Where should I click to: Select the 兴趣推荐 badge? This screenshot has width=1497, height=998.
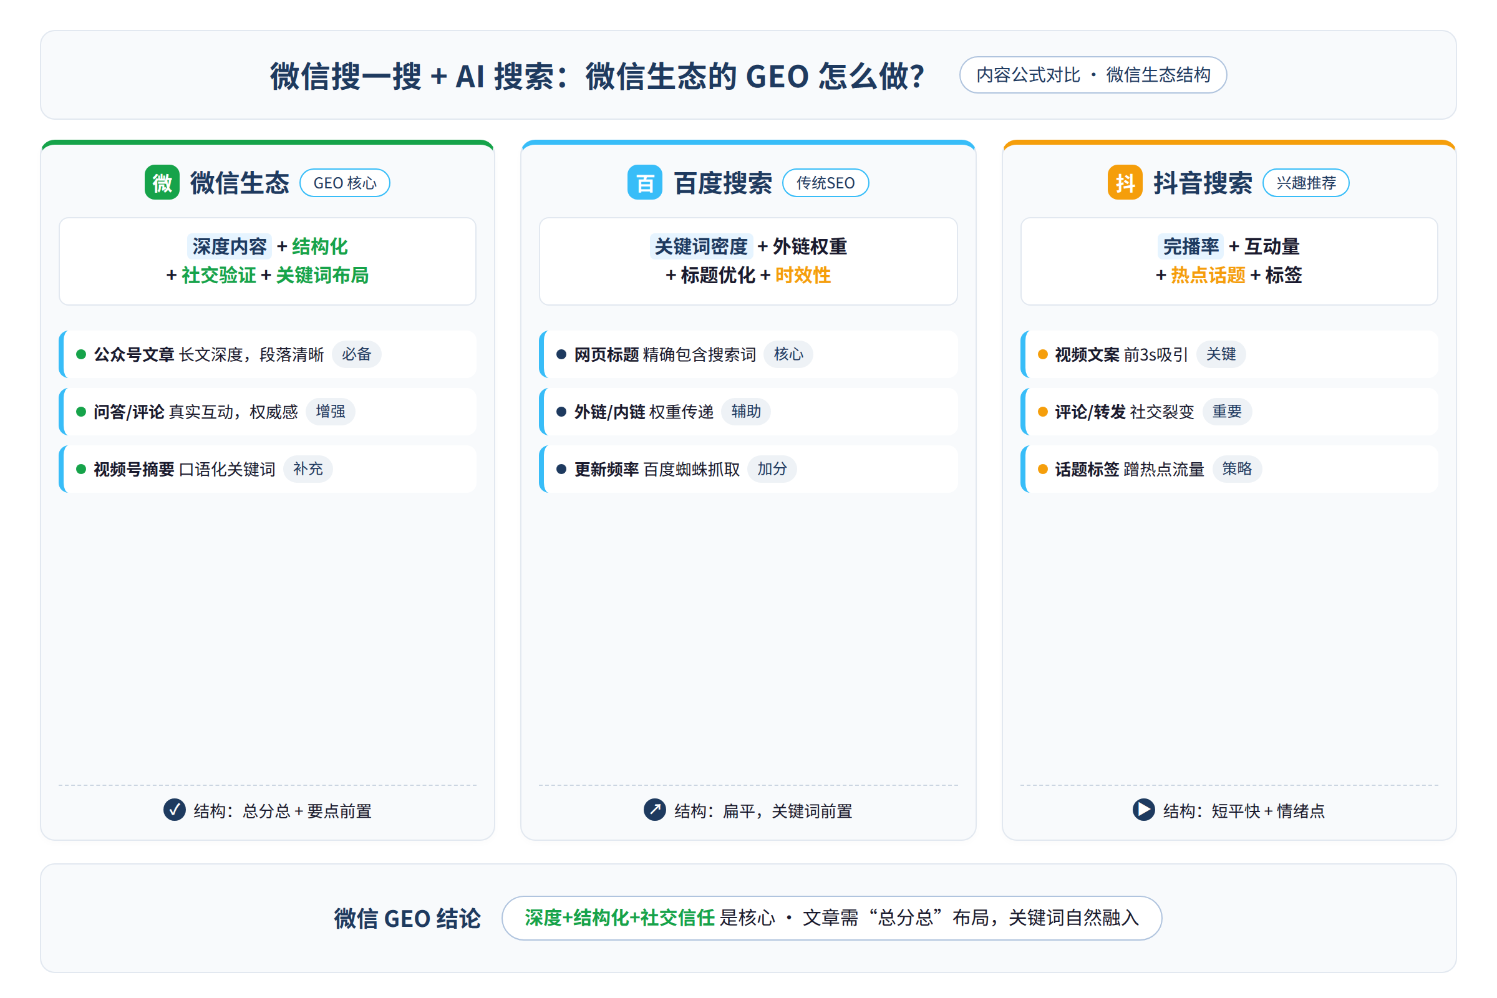(1306, 183)
